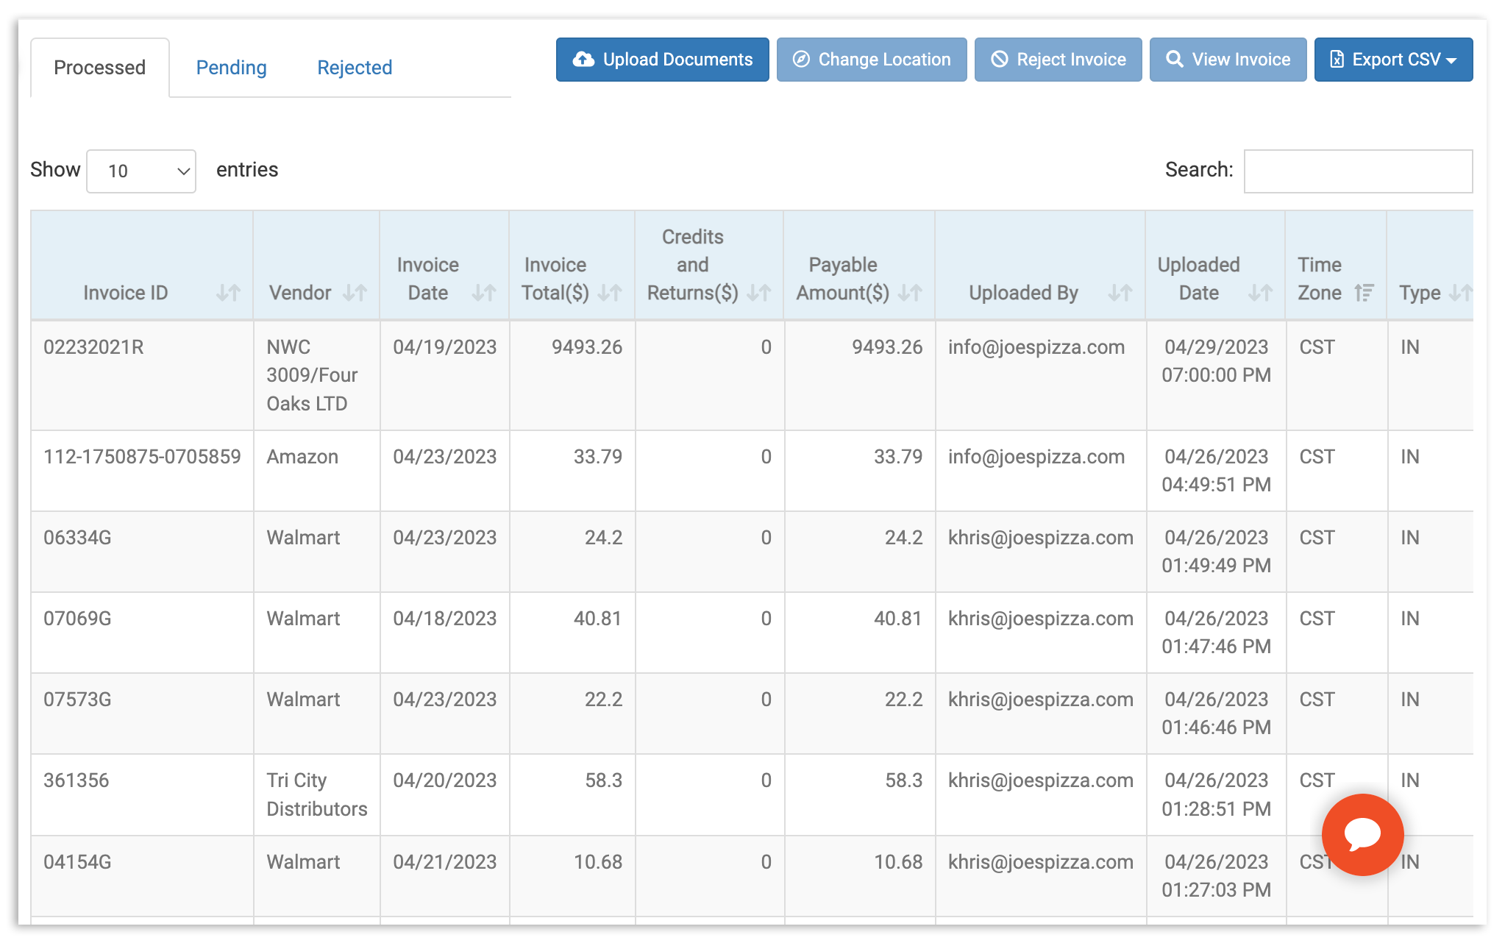Click the sort icon on Vendor column
1505x943 pixels.
click(356, 292)
